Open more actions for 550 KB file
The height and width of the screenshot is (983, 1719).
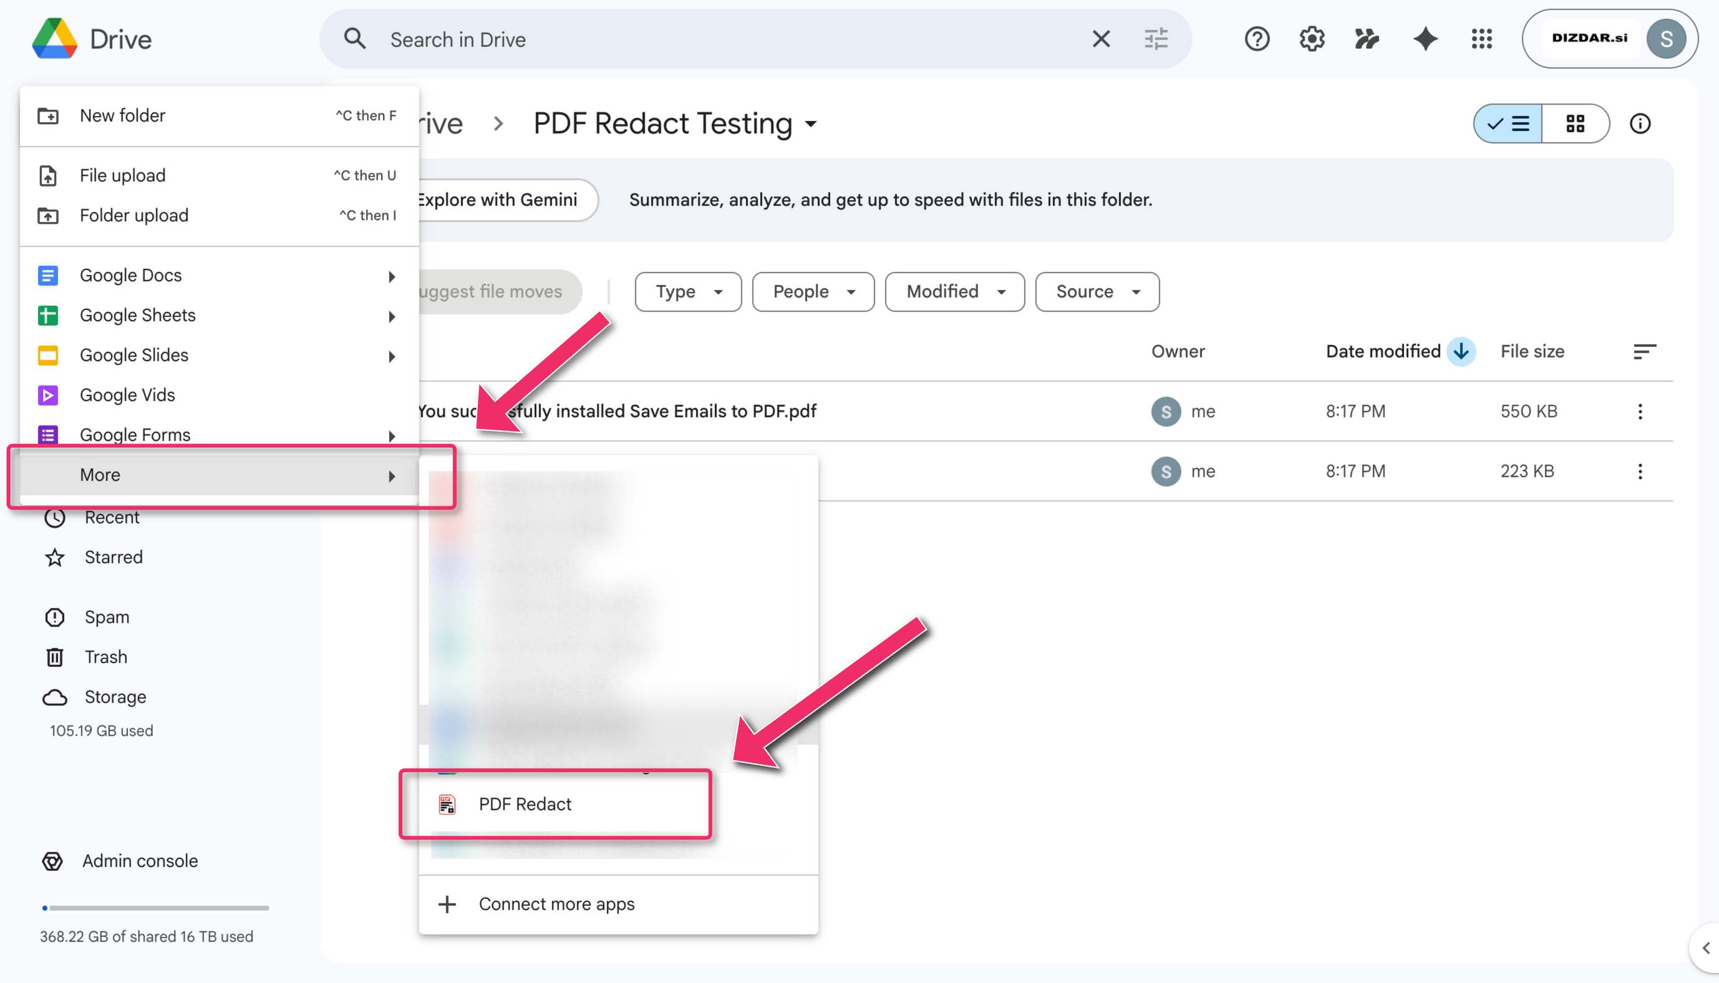[1640, 411]
